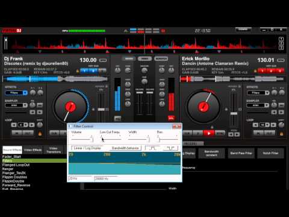Select the Fader_Start effect in list
The height and width of the screenshot is (217, 289).
pos(11,157)
